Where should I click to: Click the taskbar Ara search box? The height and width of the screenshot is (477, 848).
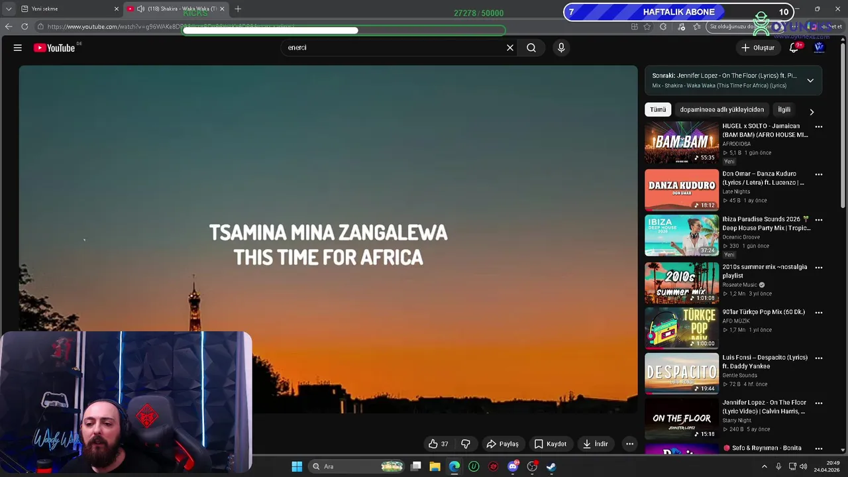coord(356,466)
